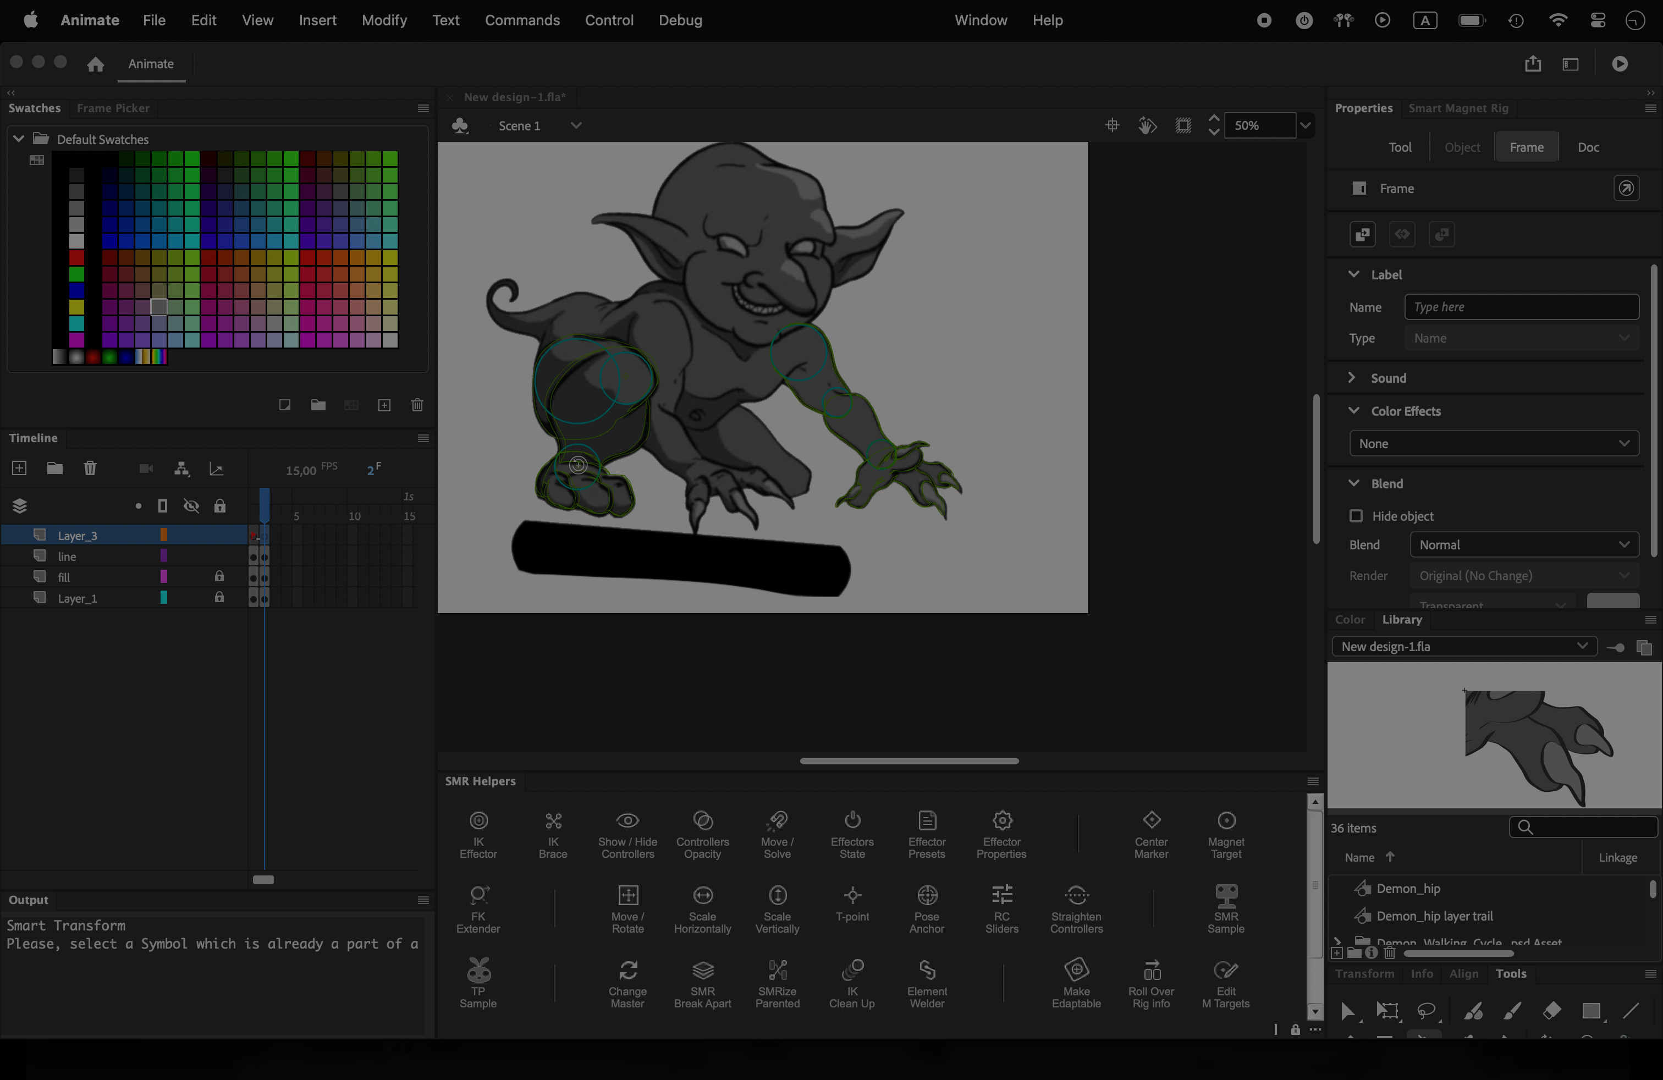Screen dimensions: 1663x1080
Task: Collapse the Color Effects section
Action: (x=1353, y=410)
